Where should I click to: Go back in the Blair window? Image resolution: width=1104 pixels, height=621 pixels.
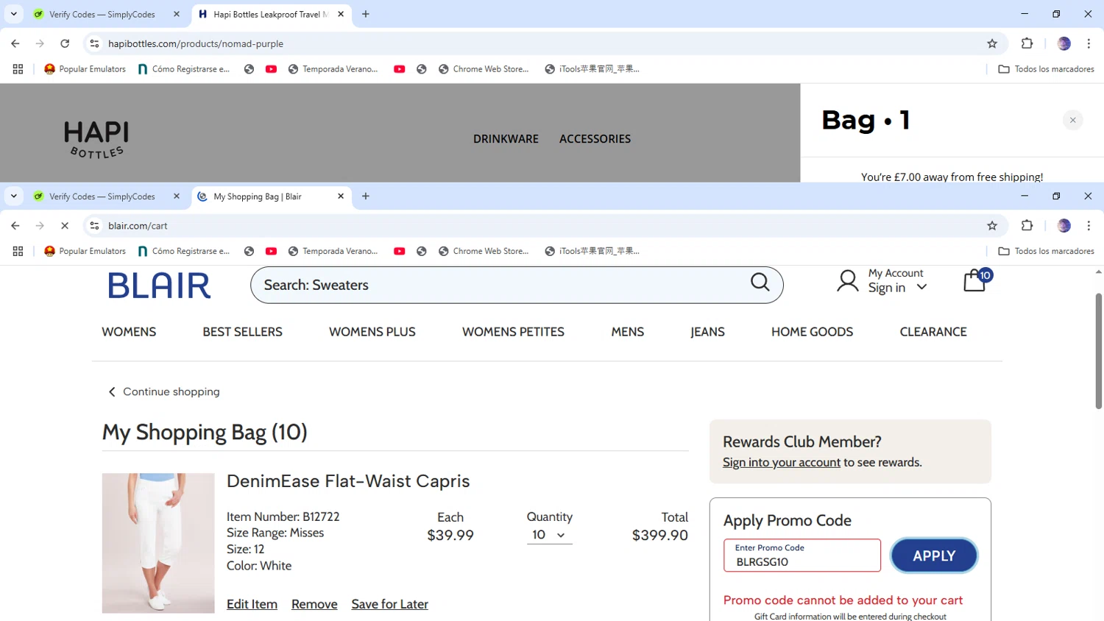(15, 226)
